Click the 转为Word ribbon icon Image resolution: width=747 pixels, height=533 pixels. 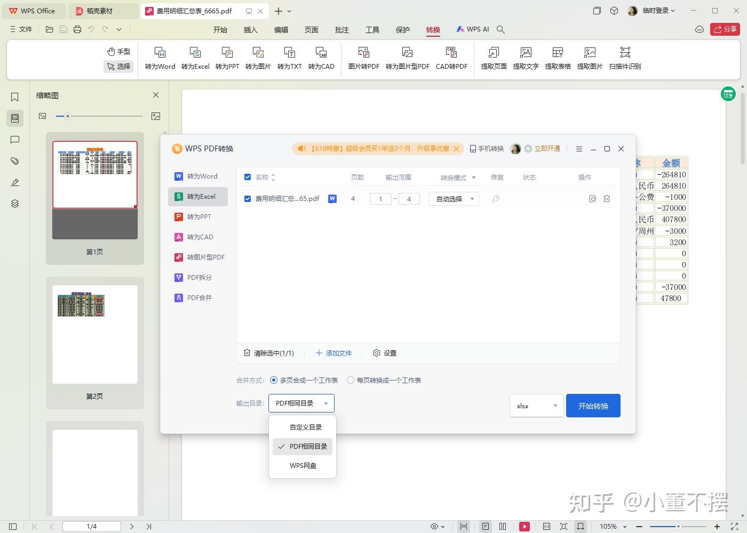pos(160,58)
